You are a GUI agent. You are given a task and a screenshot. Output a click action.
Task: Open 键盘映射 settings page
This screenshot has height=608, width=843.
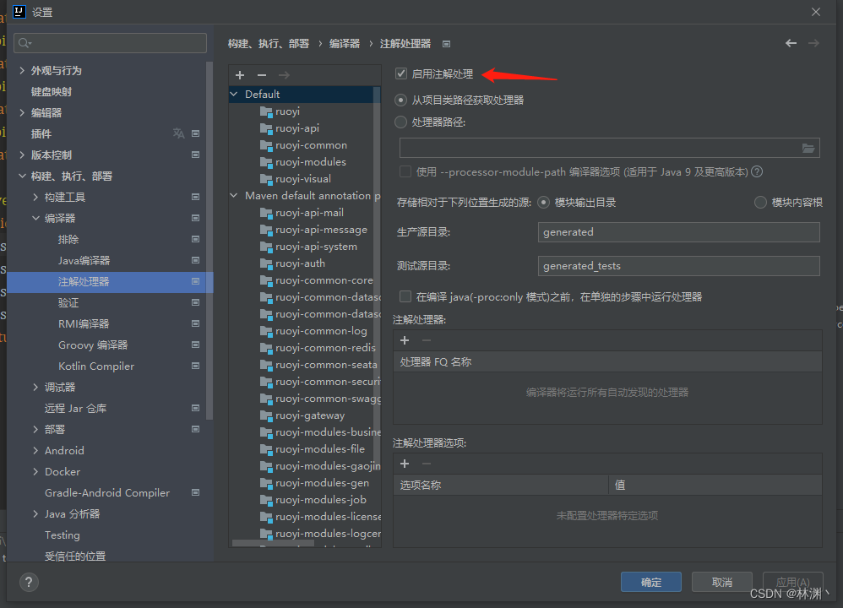click(x=52, y=91)
